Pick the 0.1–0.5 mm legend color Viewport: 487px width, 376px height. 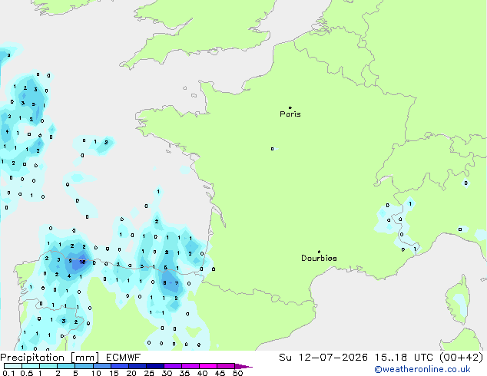(x=13, y=366)
